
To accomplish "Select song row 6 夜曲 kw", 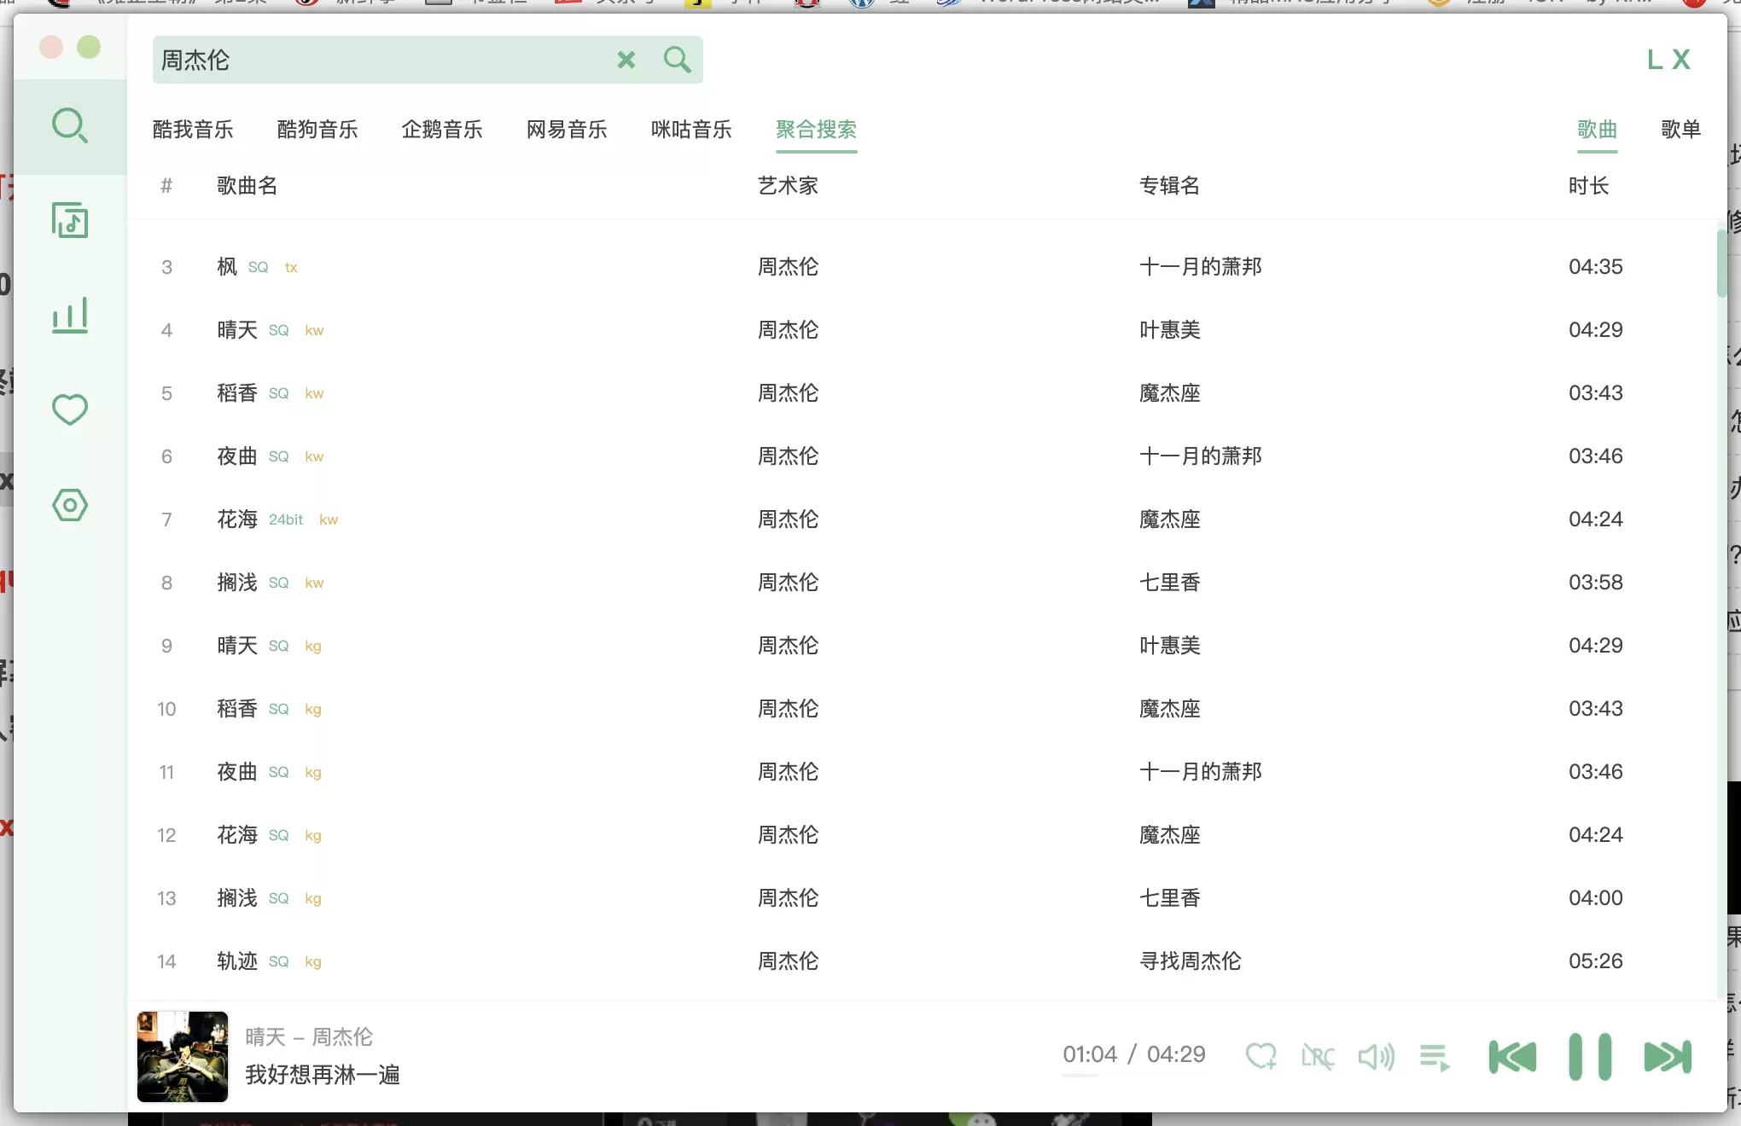I will [922, 456].
